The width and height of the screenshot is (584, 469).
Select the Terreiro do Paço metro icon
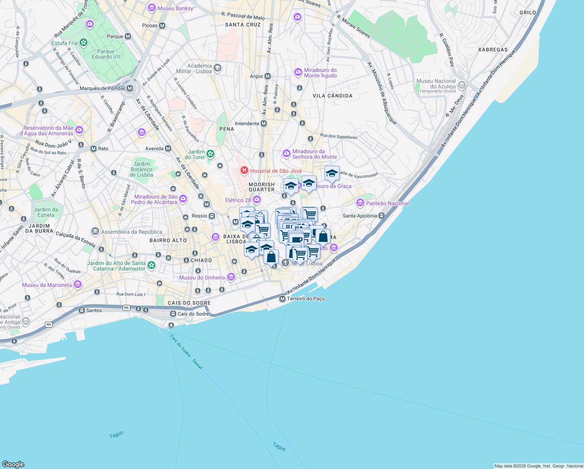coord(283,298)
